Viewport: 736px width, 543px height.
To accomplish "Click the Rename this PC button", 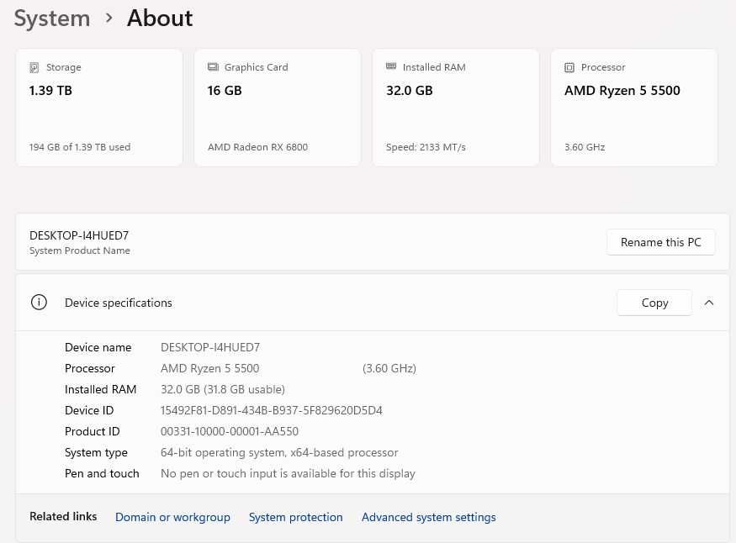I will (661, 242).
